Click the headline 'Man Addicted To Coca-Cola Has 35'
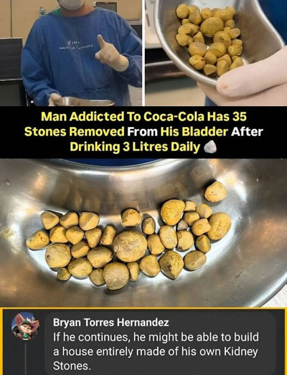Viewport: 287px width, 375px height. (143, 117)
